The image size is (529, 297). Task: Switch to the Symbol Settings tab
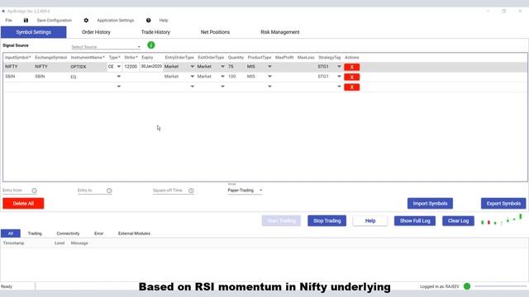(33, 32)
